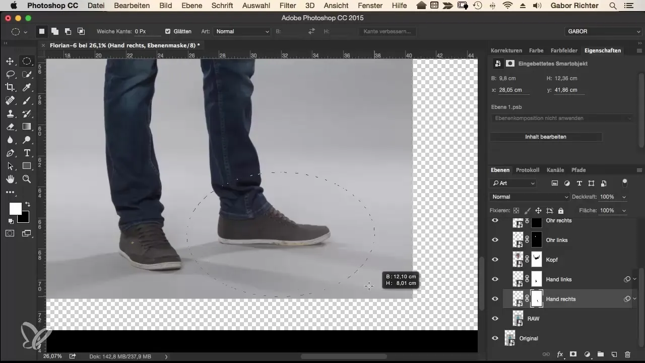Image resolution: width=645 pixels, height=363 pixels.
Task: Select the Eyedropper tool
Action: pos(27,87)
